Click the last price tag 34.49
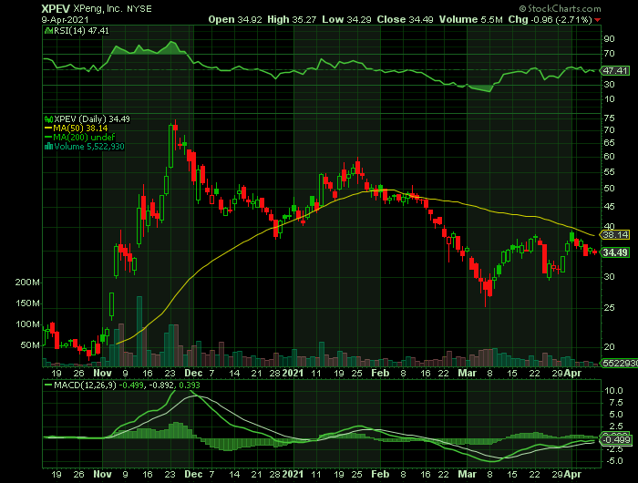 [615, 252]
